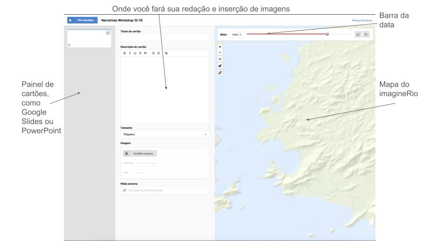Toggle the map lock button
The width and height of the screenshot is (429, 241).
[x=220, y=65]
